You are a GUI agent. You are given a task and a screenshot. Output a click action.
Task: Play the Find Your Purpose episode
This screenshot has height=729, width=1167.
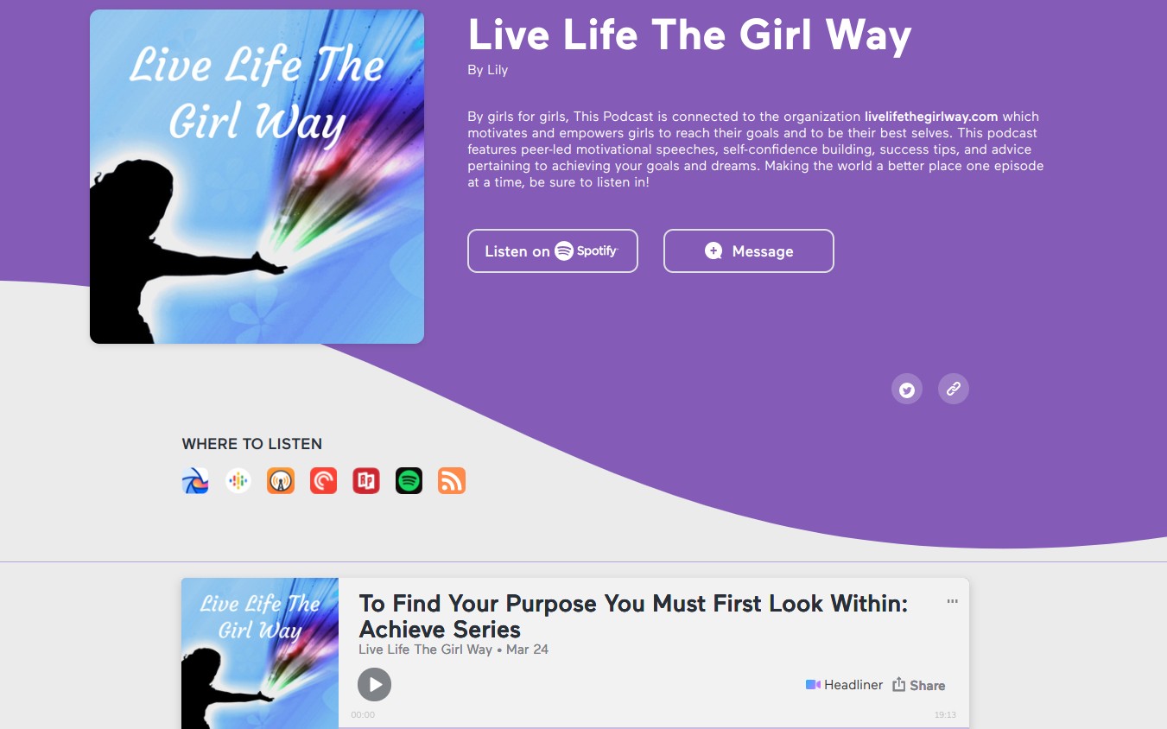point(375,685)
